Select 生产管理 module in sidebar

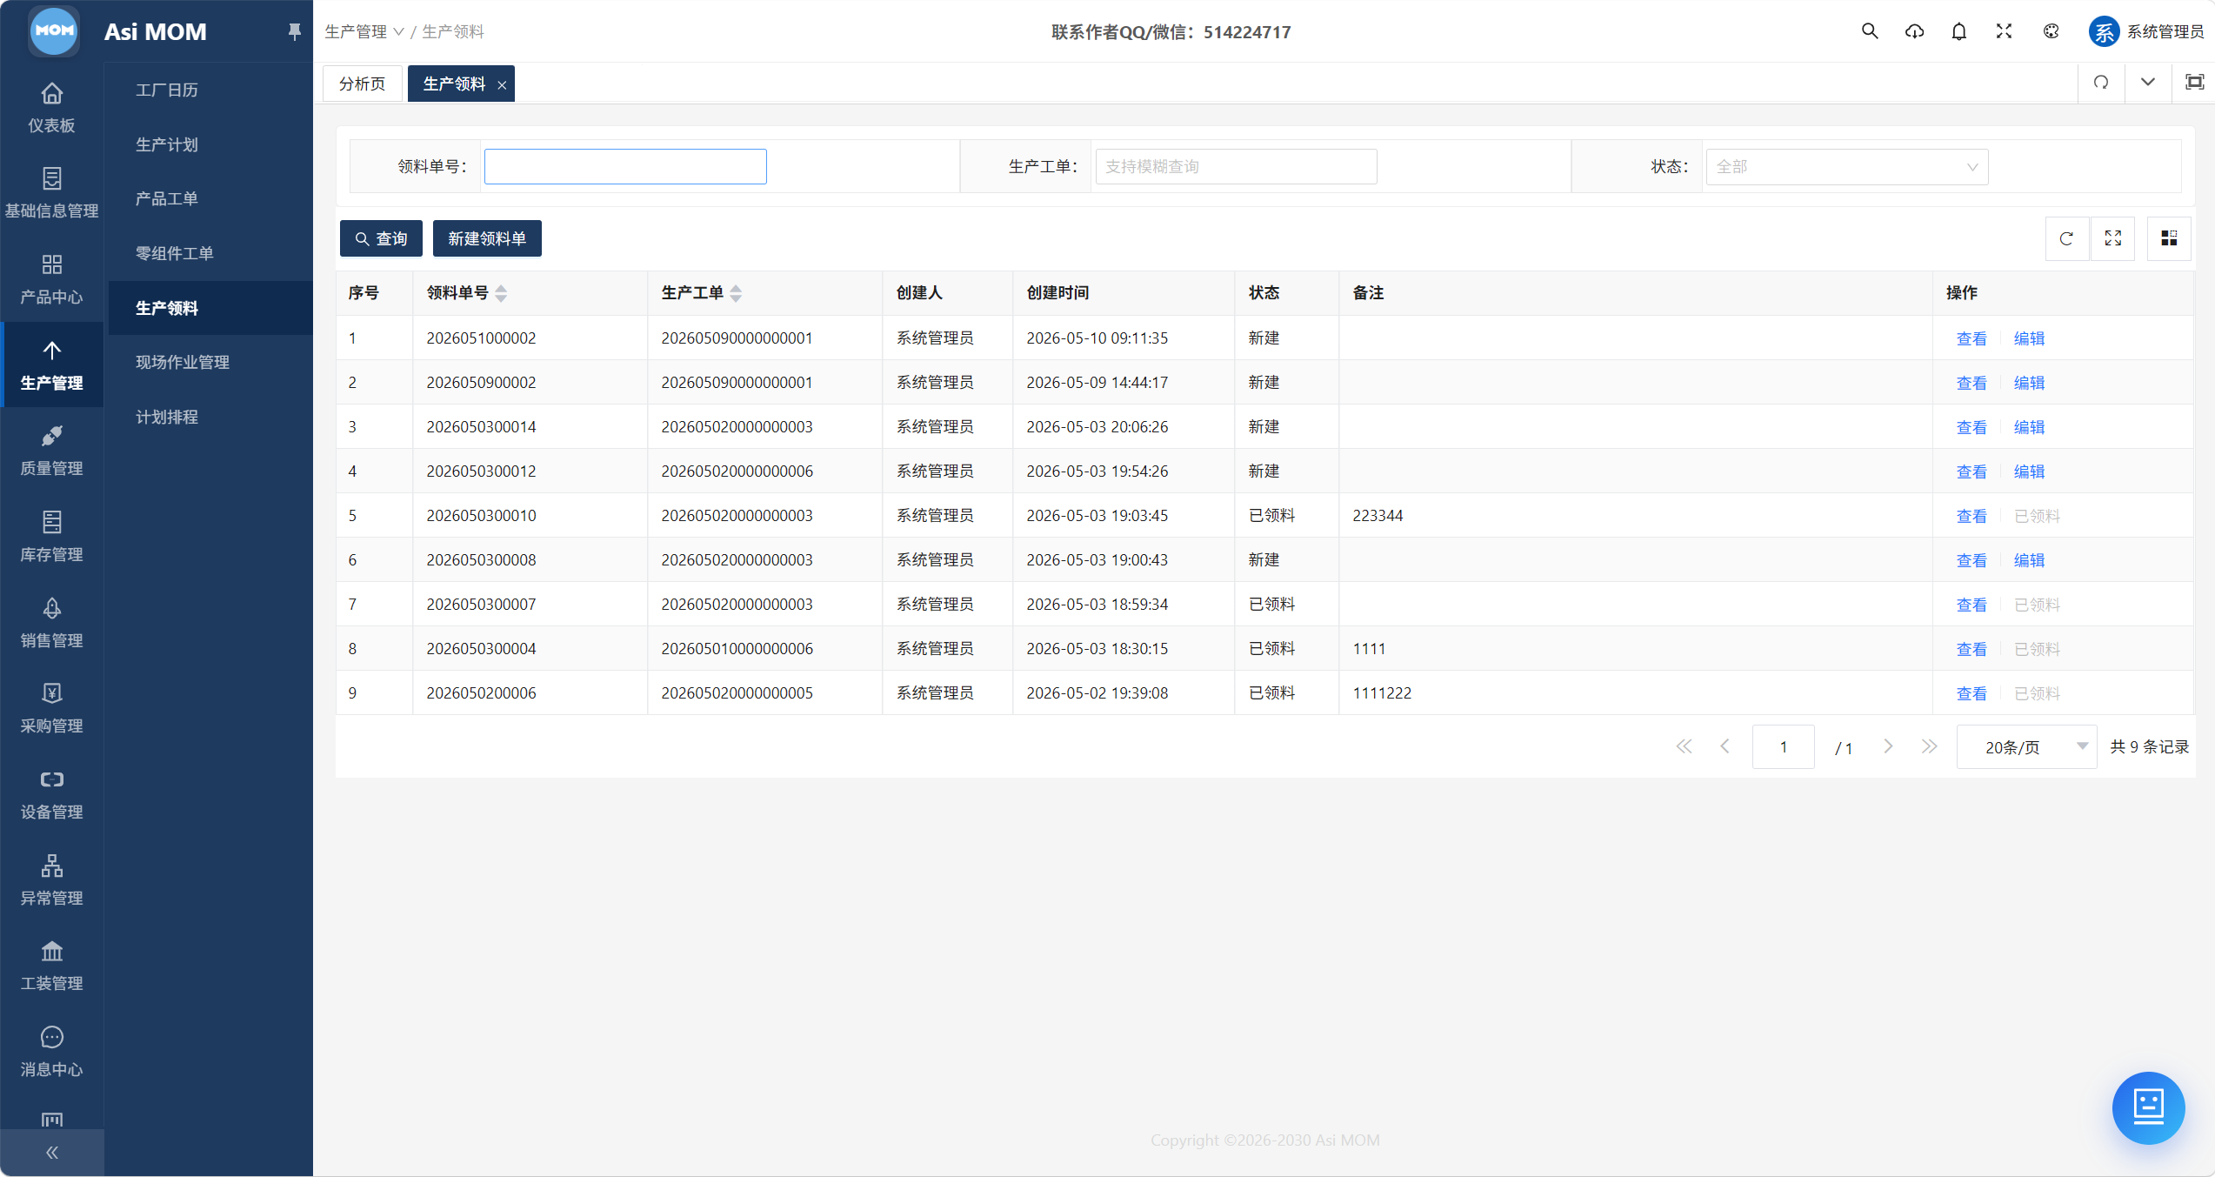tap(51, 364)
